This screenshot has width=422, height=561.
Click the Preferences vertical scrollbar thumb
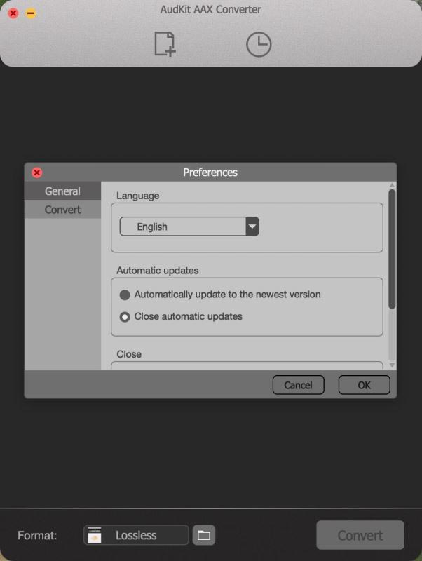392,249
